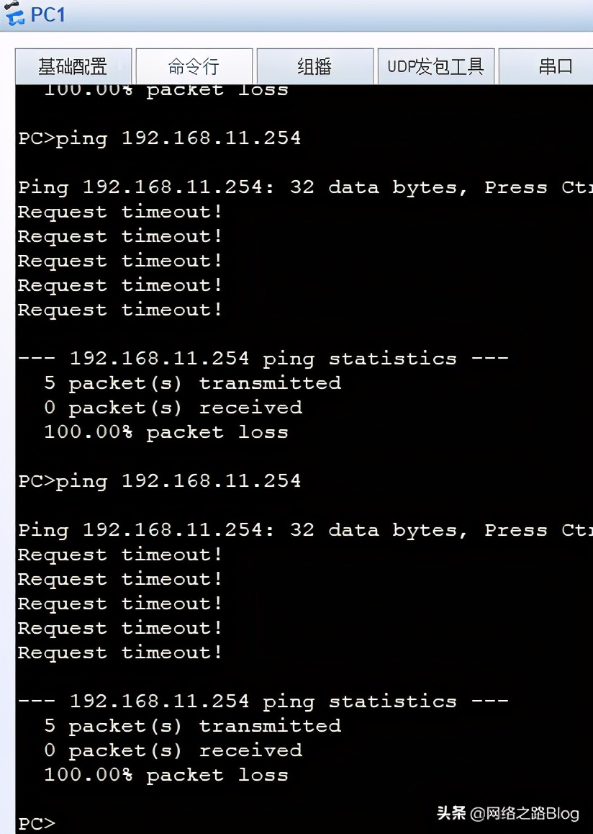Click the first "PC>ping 192.168.11.254" command line
Viewport: 593px width, 834px height.
coord(159,138)
